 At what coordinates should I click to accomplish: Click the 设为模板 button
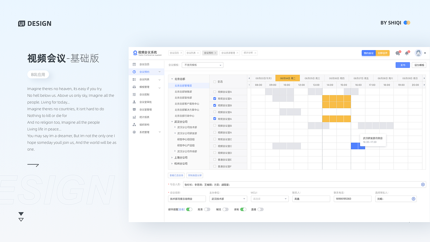(419, 65)
